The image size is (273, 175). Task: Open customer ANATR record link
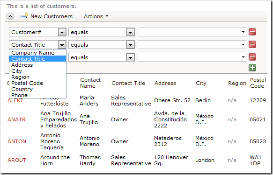pos(16,119)
